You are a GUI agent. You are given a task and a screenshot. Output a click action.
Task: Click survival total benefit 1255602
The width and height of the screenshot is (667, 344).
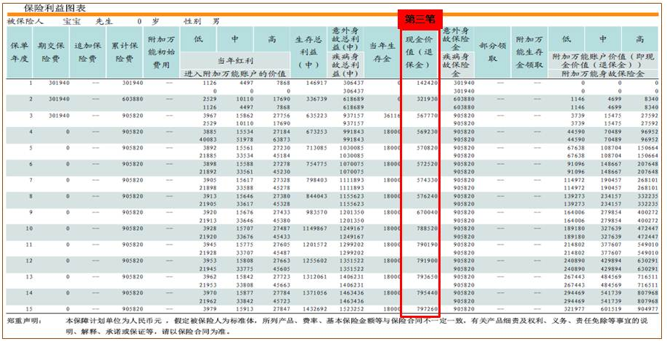[314, 261]
